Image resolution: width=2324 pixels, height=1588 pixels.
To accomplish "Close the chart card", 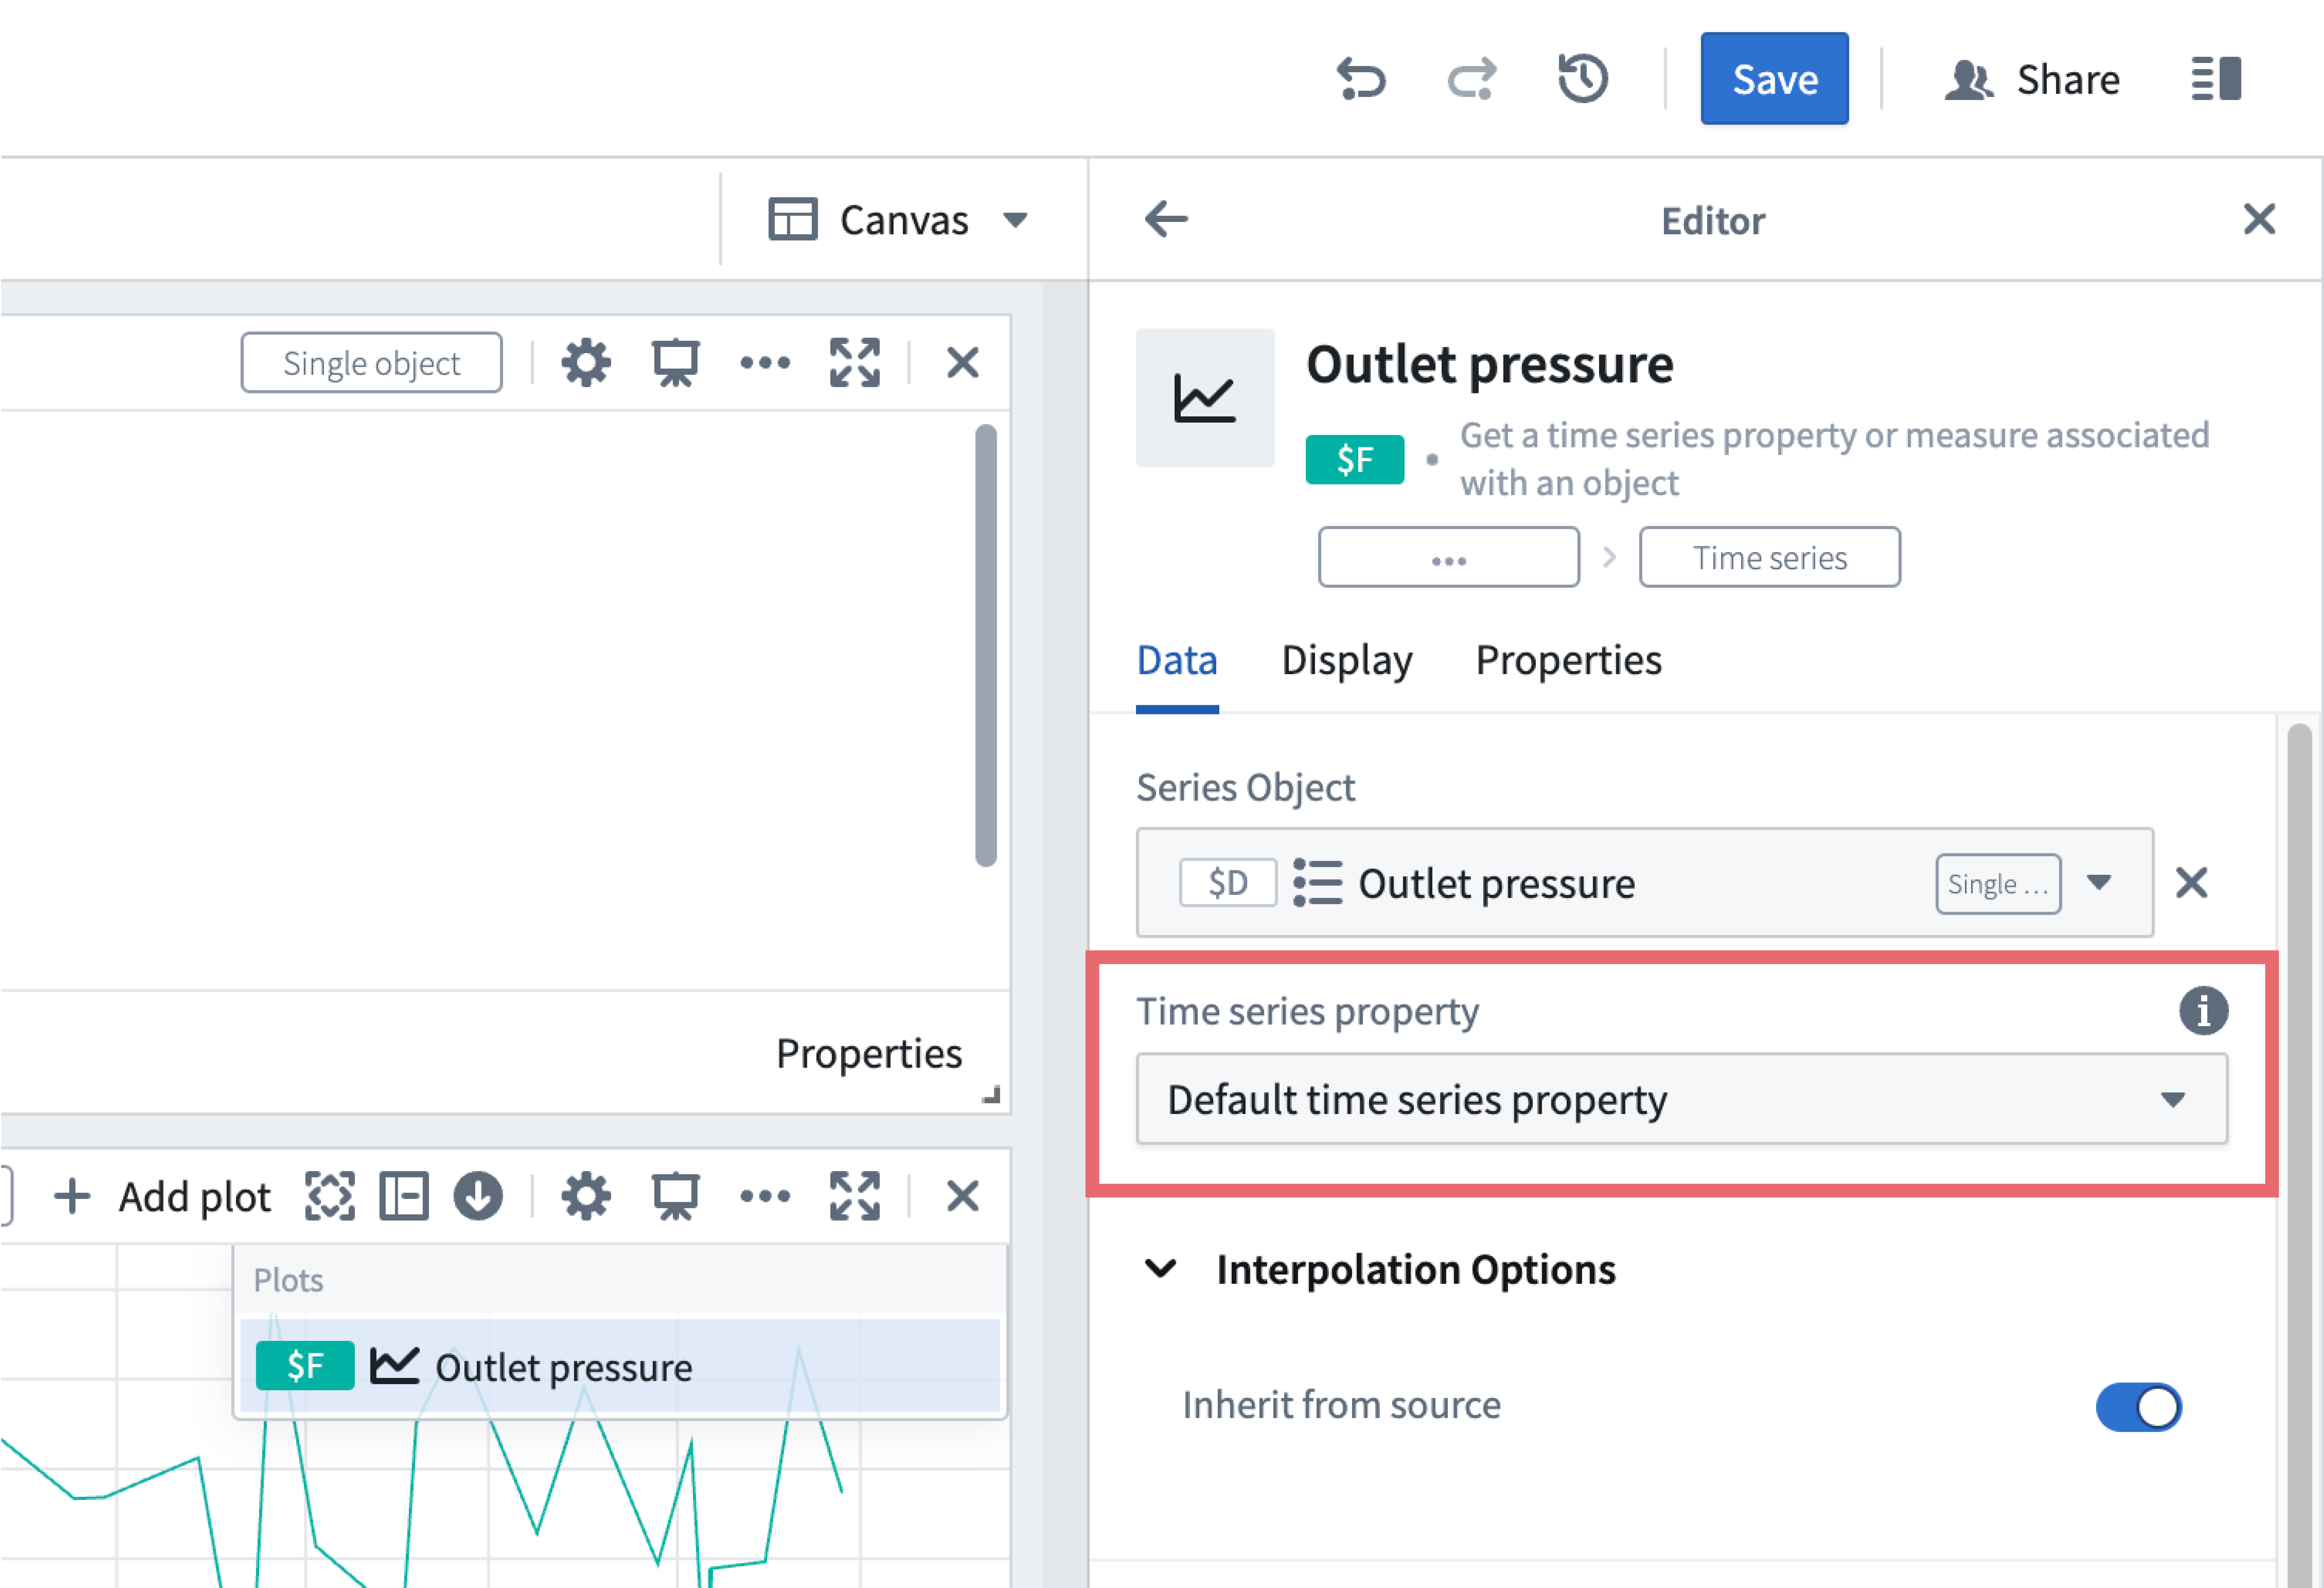I will (962, 1196).
